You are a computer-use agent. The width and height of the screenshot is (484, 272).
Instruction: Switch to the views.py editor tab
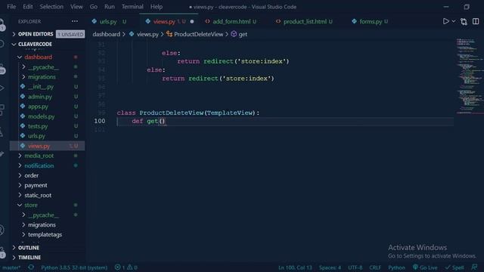(x=169, y=21)
